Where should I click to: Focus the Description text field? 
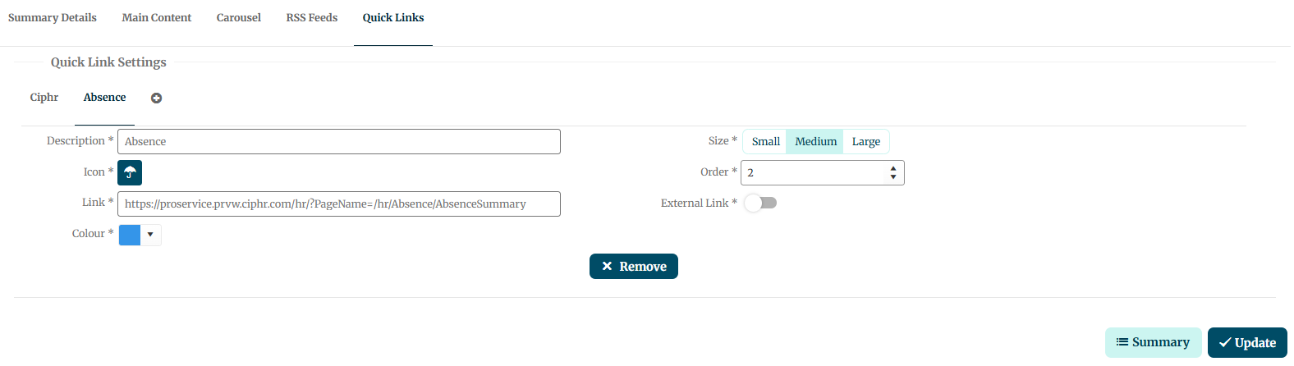339,141
